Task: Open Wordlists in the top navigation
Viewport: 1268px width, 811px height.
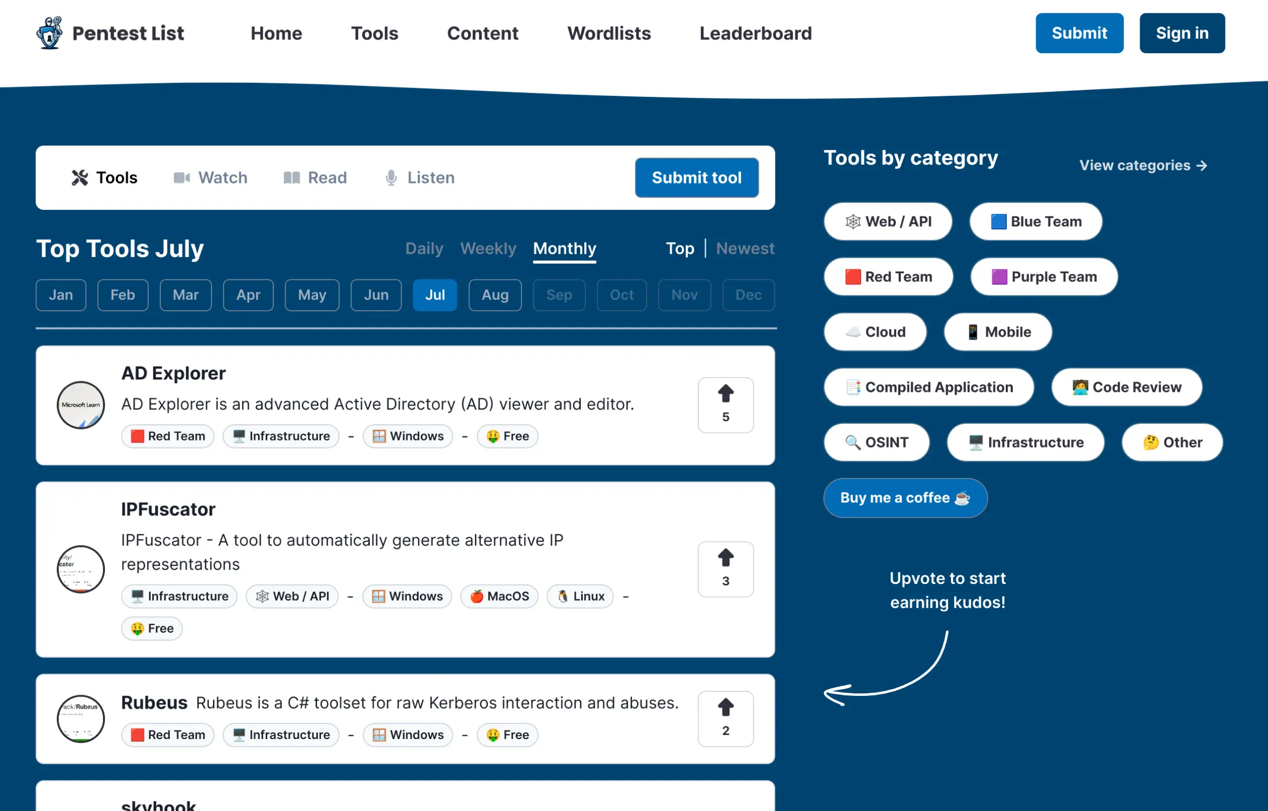Action: pos(609,33)
